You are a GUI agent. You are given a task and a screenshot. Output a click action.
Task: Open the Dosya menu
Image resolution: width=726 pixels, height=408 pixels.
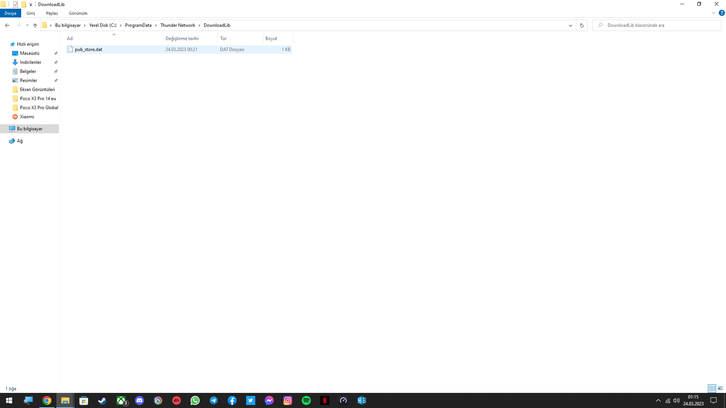[11, 13]
